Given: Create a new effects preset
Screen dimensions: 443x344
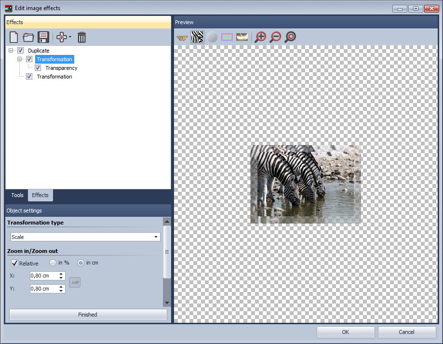Looking at the screenshot, I should point(13,37).
